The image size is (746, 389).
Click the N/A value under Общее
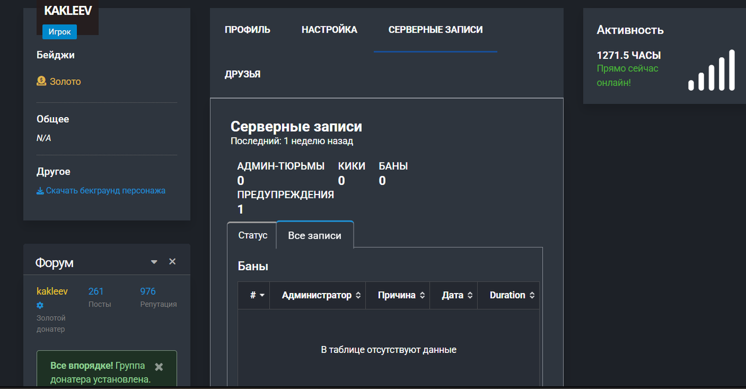(44, 138)
